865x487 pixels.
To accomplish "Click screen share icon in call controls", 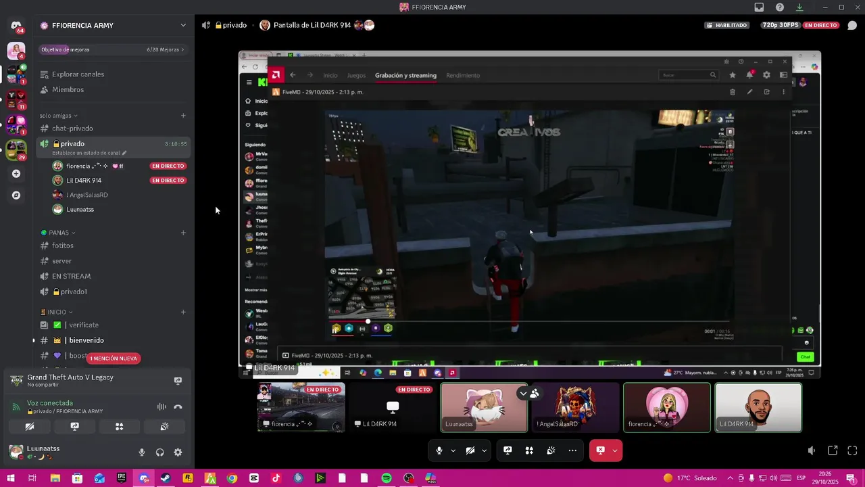I will (x=508, y=450).
